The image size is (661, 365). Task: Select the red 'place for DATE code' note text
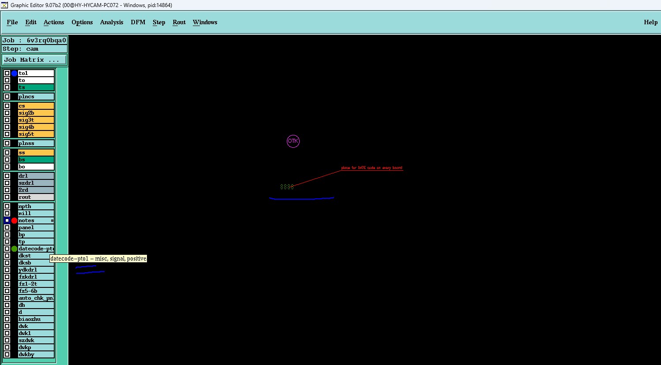[x=372, y=168]
